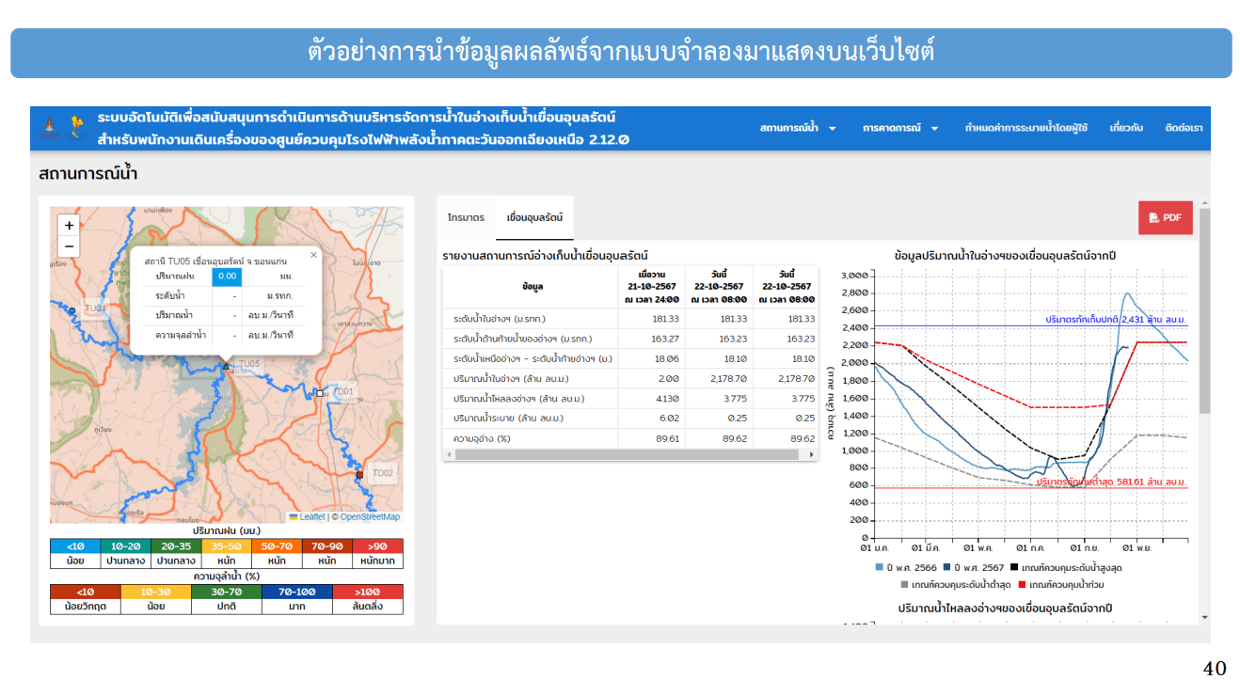Image resolution: width=1240 pixels, height=696 pixels.
Task: Click the 18.06 table value
Action: [668, 358]
